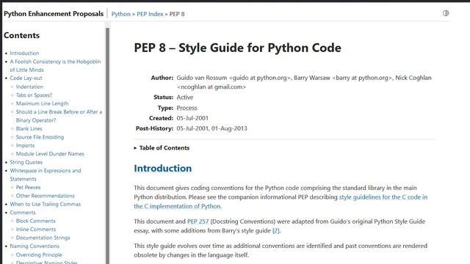Open Python Enhancement Proposals home heading
Image resolution: width=470 pixels, height=264 pixels.
pyautogui.click(x=54, y=14)
